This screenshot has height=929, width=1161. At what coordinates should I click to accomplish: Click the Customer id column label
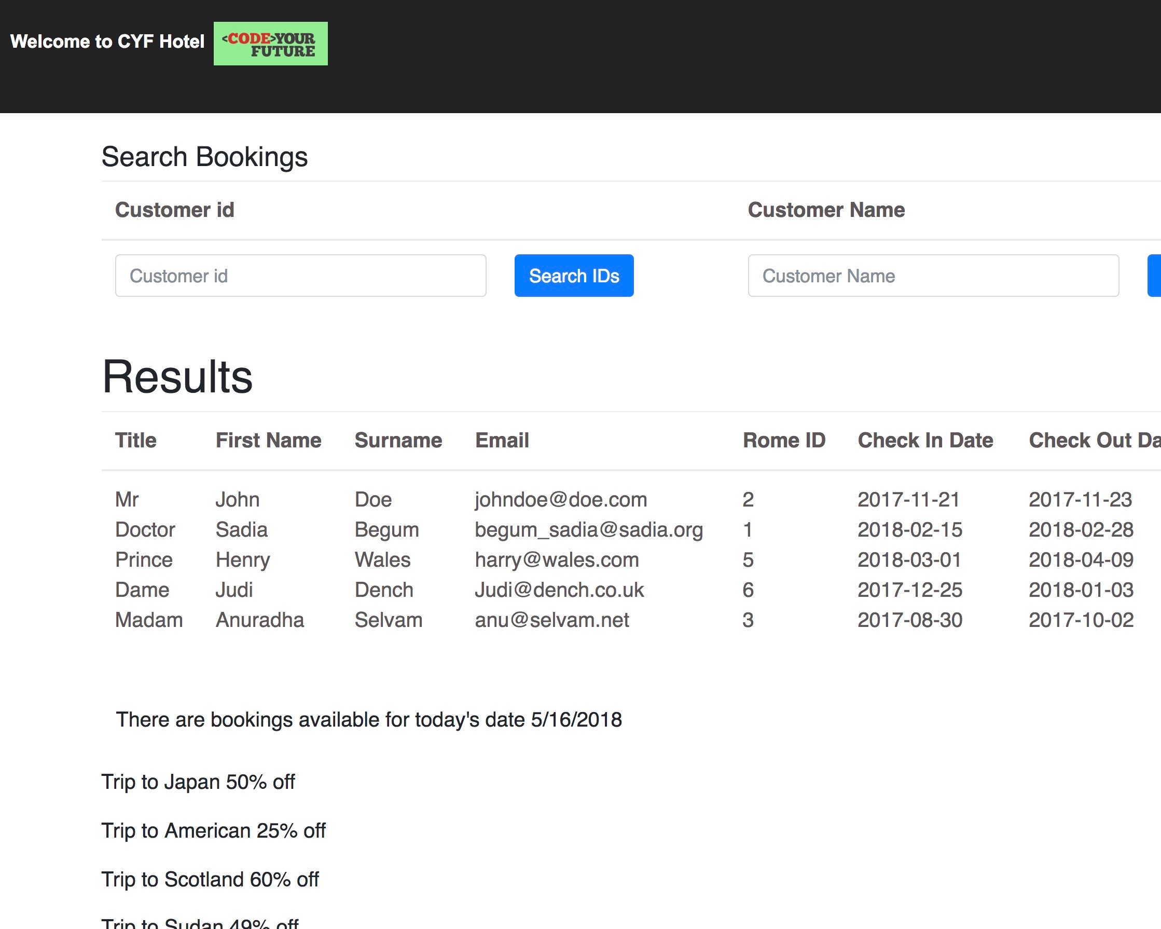pyautogui.click(x=174, y=210)
